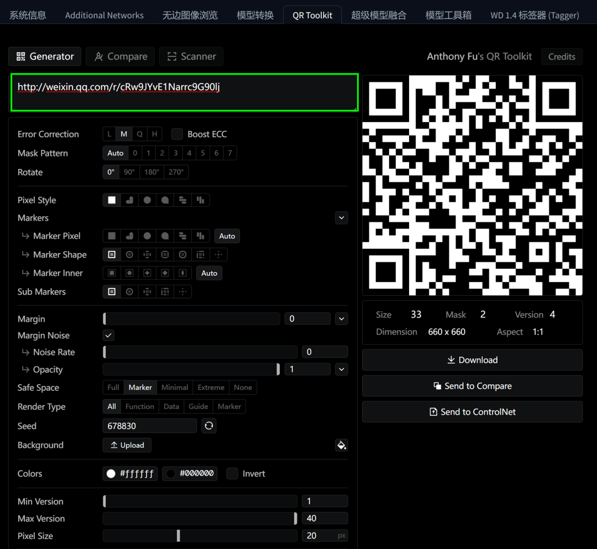Select square shape in Marker Shape row
Viewport: 597px width, 549px height.
(112, 255)
